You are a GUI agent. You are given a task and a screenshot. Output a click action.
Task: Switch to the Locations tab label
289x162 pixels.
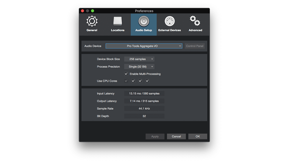pos(118,30)
